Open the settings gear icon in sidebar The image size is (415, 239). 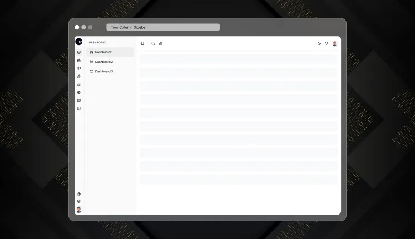79,201
